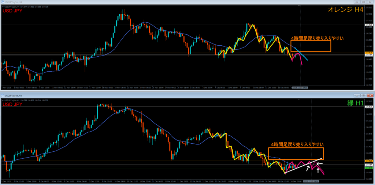Screen dimensions: 375x185
Task: Click the H1 chart window title bar icon
Action: 3,95
